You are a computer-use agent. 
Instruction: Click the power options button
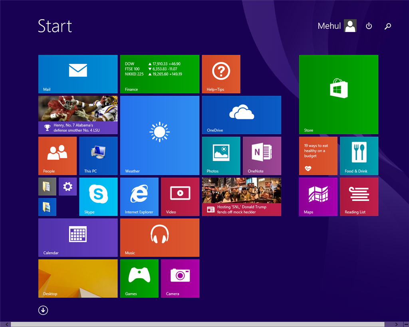point(369,26)
